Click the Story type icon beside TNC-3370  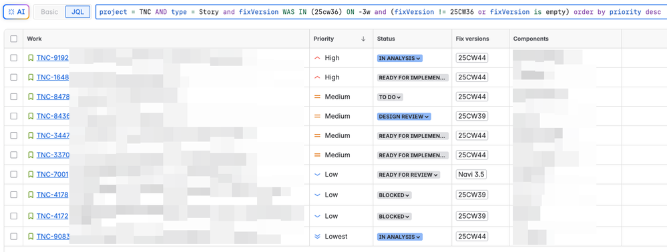tap(31, 155)
